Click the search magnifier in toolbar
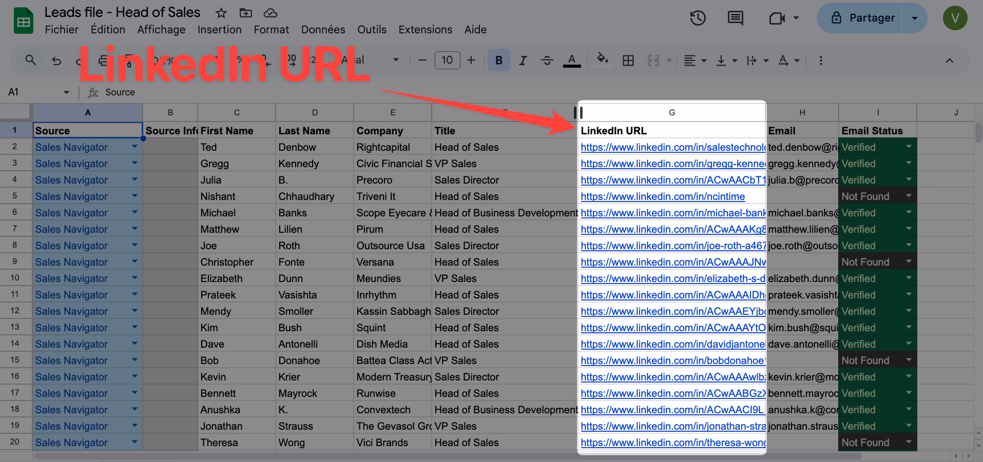The width and height of the screenshot is (983, 462). [x=31, y=61]
